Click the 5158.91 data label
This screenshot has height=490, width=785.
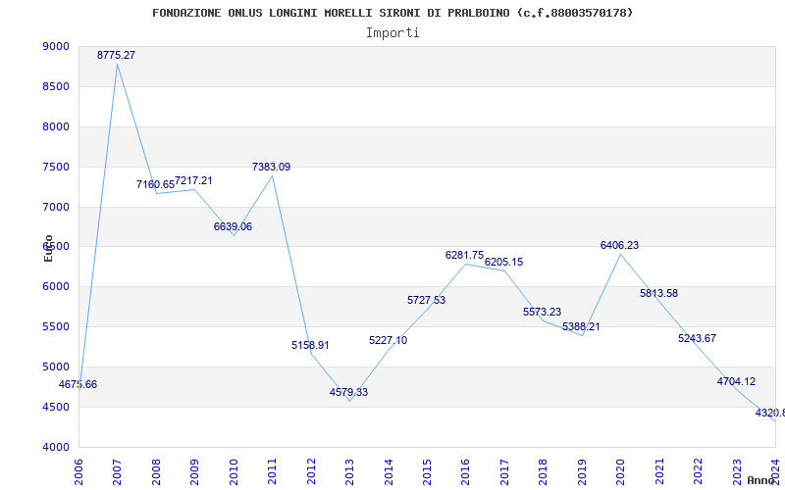click(310, 345)
